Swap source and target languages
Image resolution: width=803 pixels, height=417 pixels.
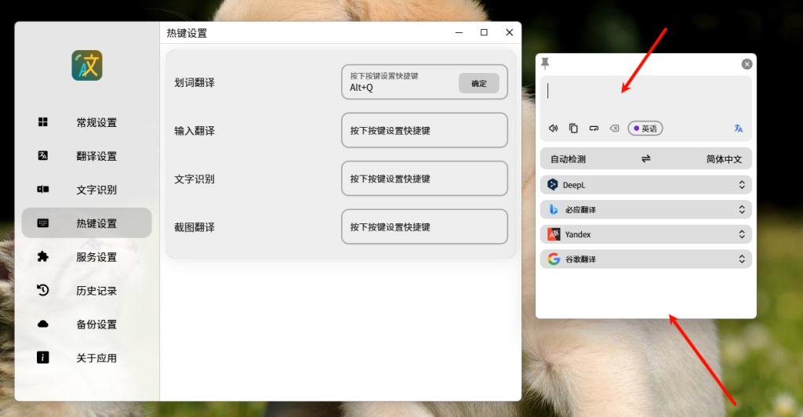point(646,159)
